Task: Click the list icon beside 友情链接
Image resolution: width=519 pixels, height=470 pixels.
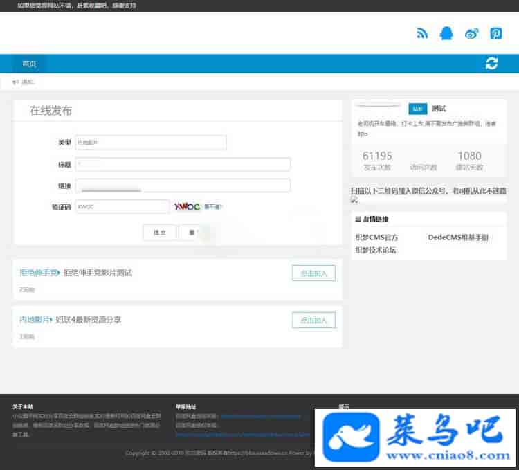Action: tap(358, 219)
